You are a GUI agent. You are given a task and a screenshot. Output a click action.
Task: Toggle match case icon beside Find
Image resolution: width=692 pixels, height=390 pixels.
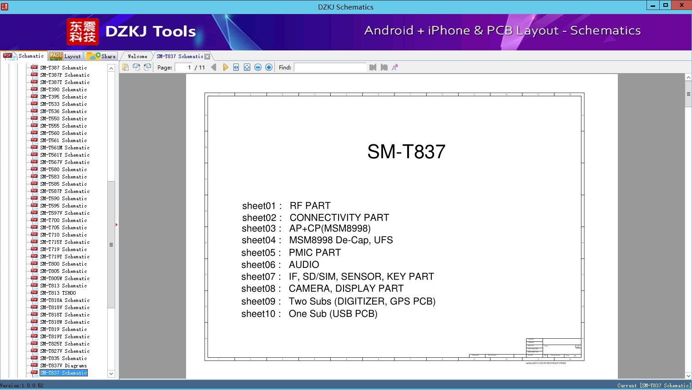click(395, 67)
